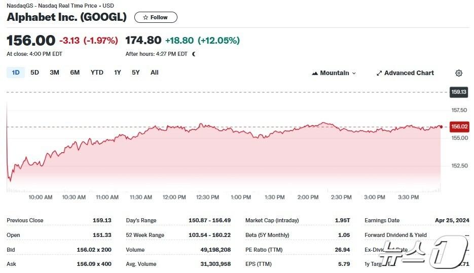
Task: Show the All time range
Action: tap(155, 73)
